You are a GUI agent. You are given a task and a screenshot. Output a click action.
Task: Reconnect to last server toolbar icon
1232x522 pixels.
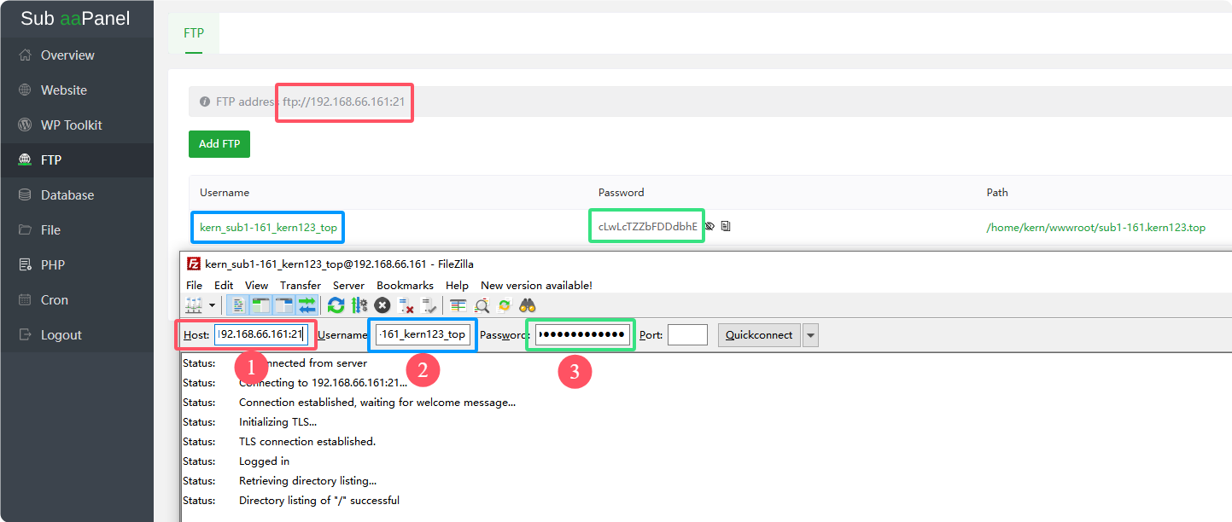pos(429,305)
